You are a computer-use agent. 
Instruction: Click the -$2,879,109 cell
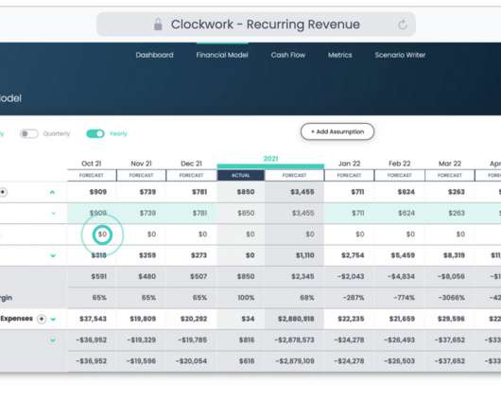point(295,361)
